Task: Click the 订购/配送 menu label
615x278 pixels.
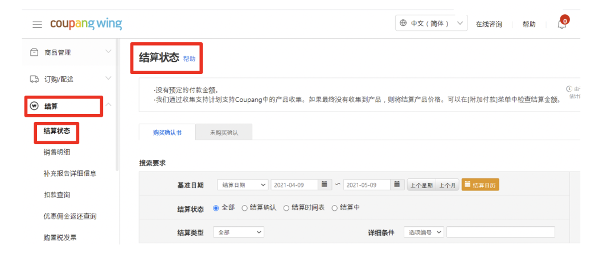Action: click(59, 80)
